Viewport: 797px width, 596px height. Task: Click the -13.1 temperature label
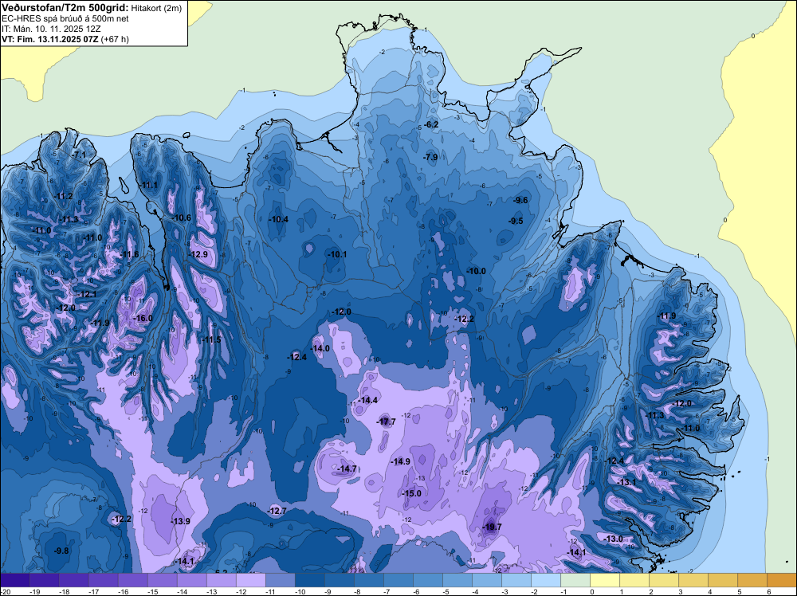click(626, 482)
